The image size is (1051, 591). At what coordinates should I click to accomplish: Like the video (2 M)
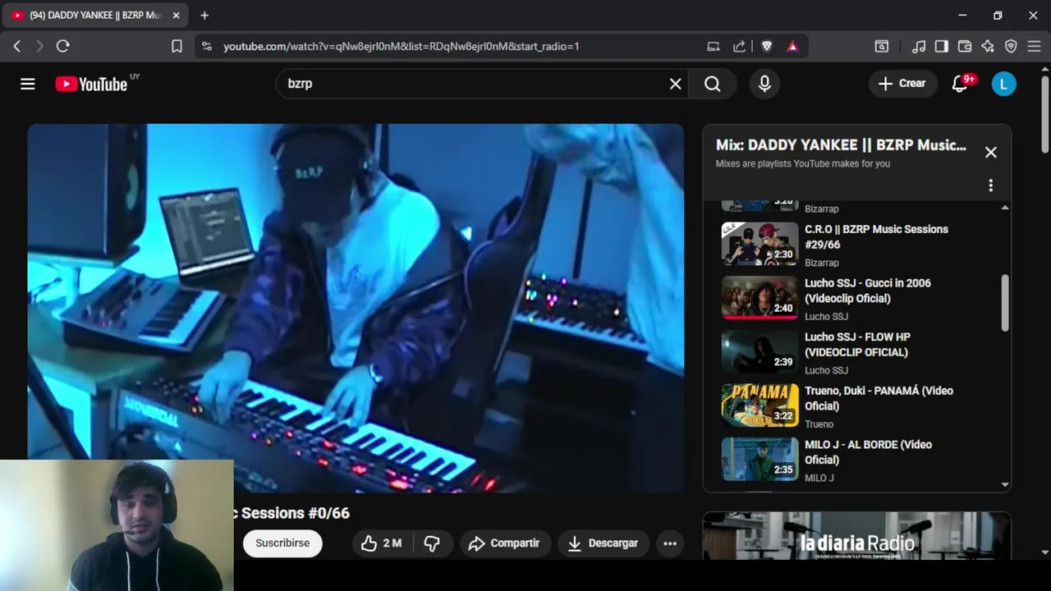click(382, 543)
